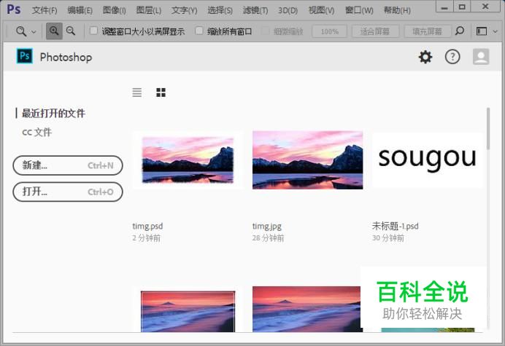
Task: Click the timg.psd file name
Action: (x=147, y=227)
